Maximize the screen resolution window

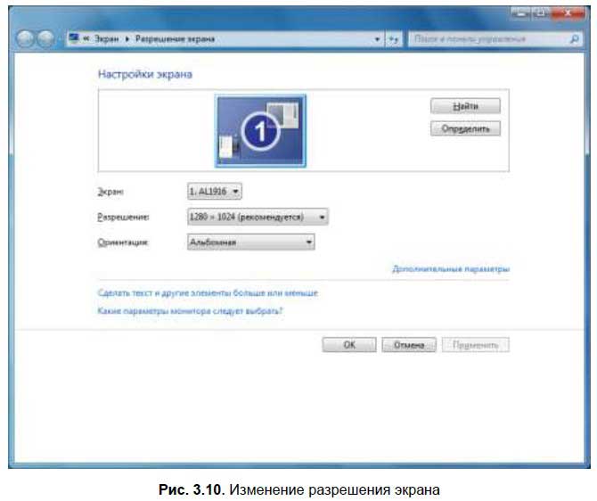(542, 13)
